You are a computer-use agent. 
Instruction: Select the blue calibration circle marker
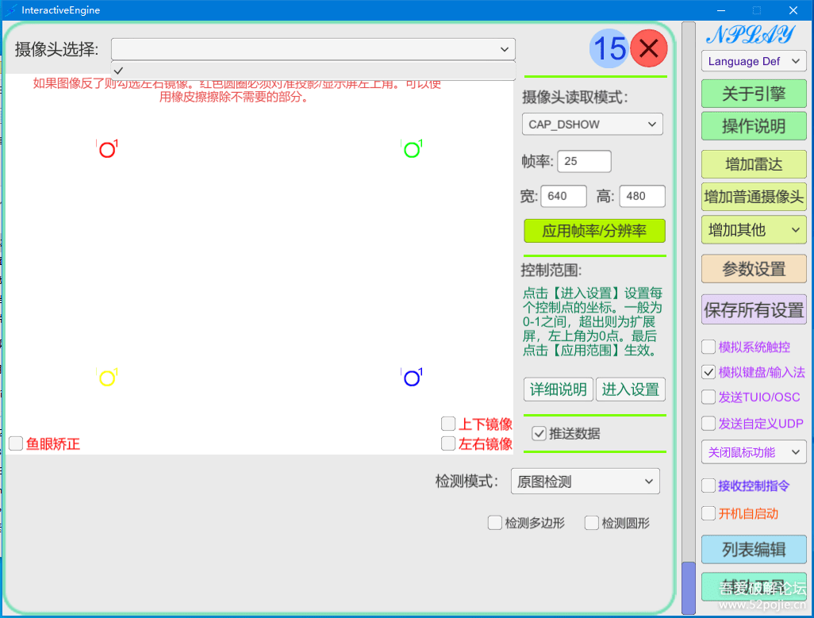point(412,378)
